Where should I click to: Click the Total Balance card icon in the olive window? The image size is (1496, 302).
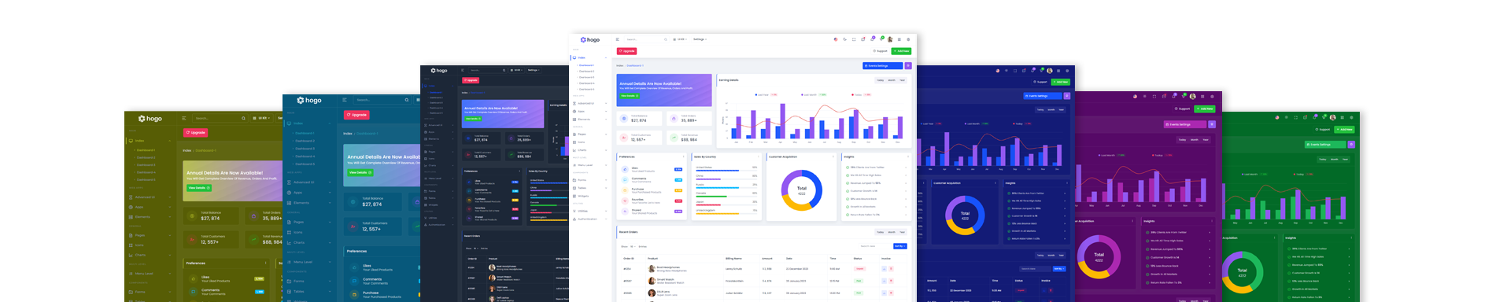tap(191, 215)
